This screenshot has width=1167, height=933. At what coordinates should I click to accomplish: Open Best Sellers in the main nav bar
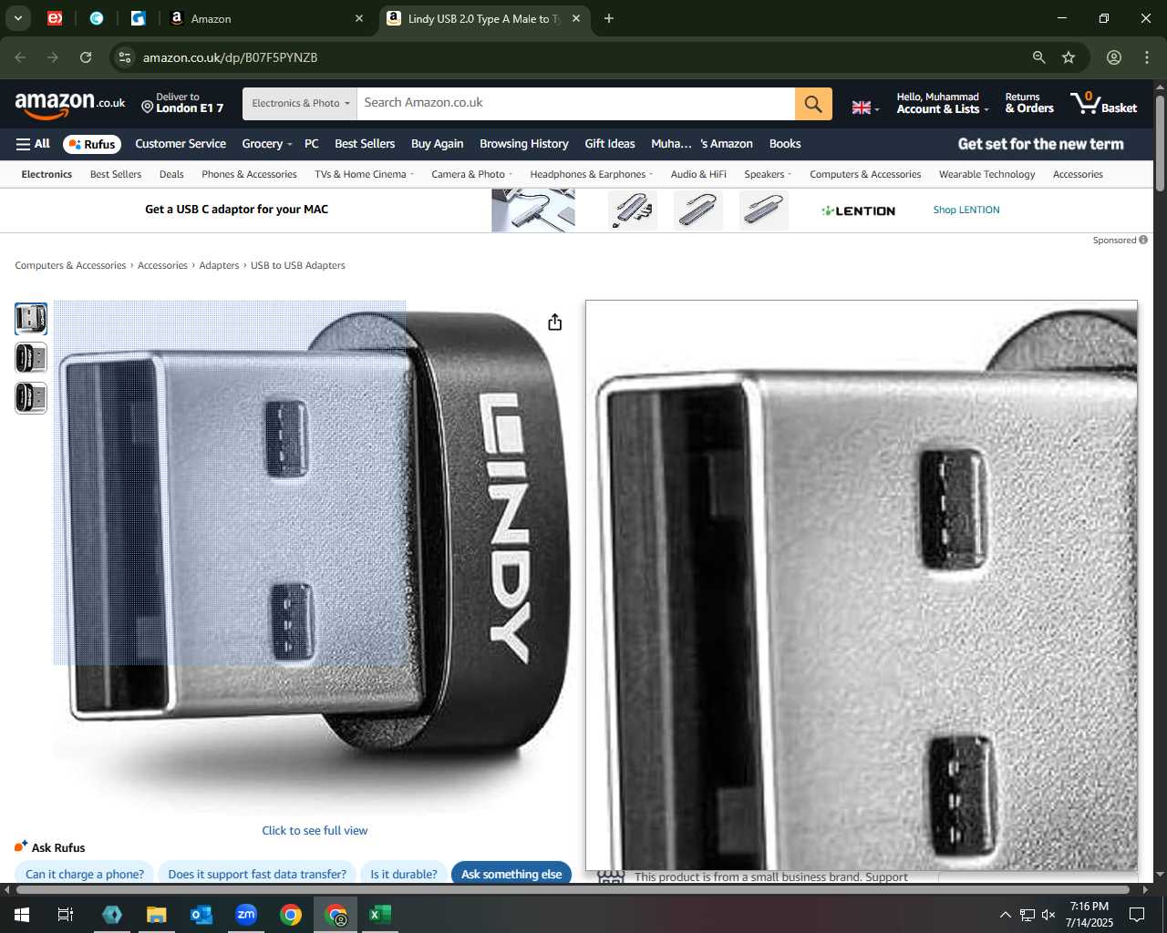pyautogui.click(x=365, y=144)
